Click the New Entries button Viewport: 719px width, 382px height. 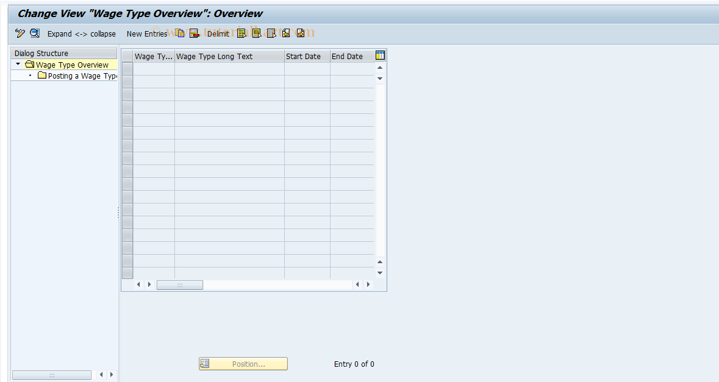coord(147,34)
